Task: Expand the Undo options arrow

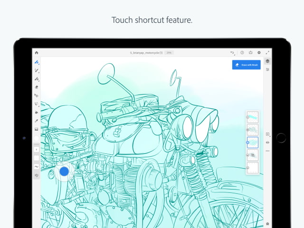Action: tap(232, 53)
